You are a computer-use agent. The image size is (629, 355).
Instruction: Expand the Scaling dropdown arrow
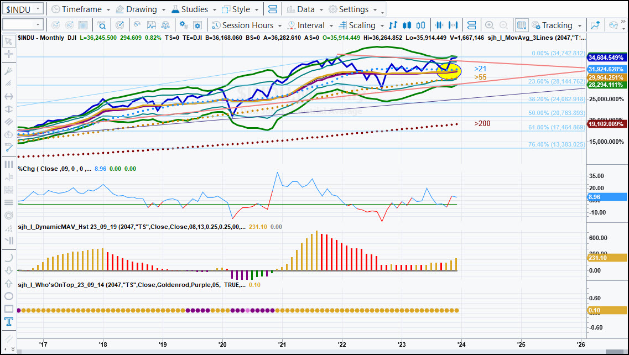[382, 25]
